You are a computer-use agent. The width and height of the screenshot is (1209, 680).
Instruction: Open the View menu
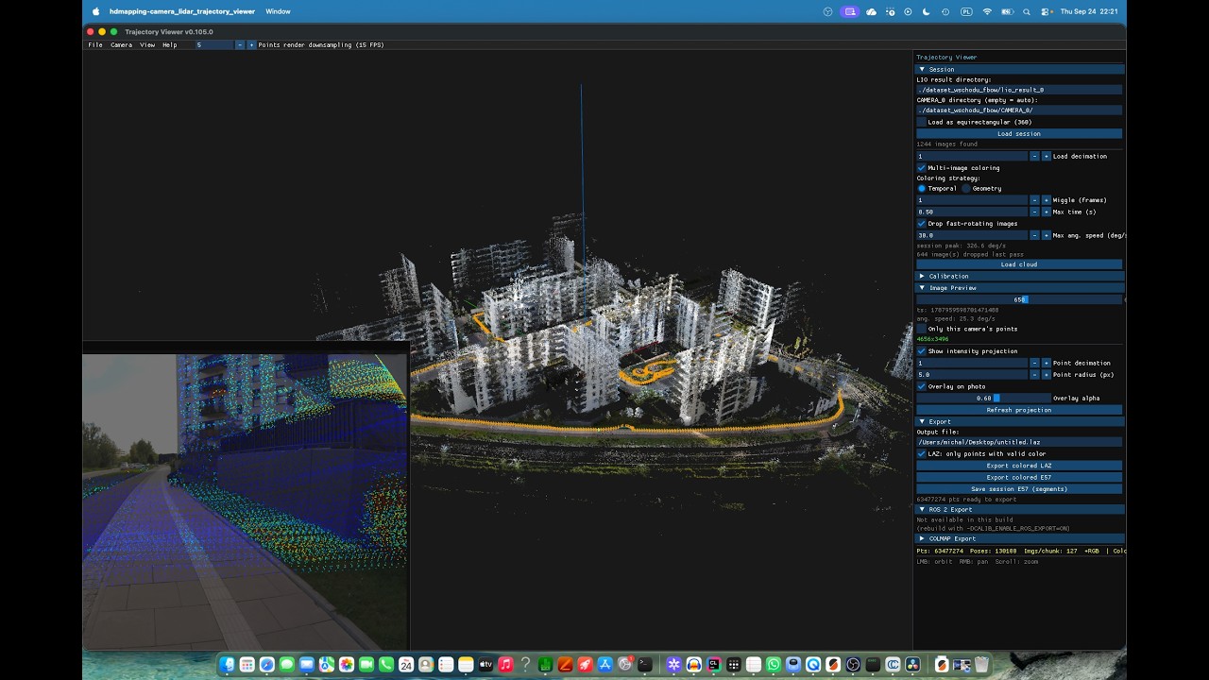(147, 44)
